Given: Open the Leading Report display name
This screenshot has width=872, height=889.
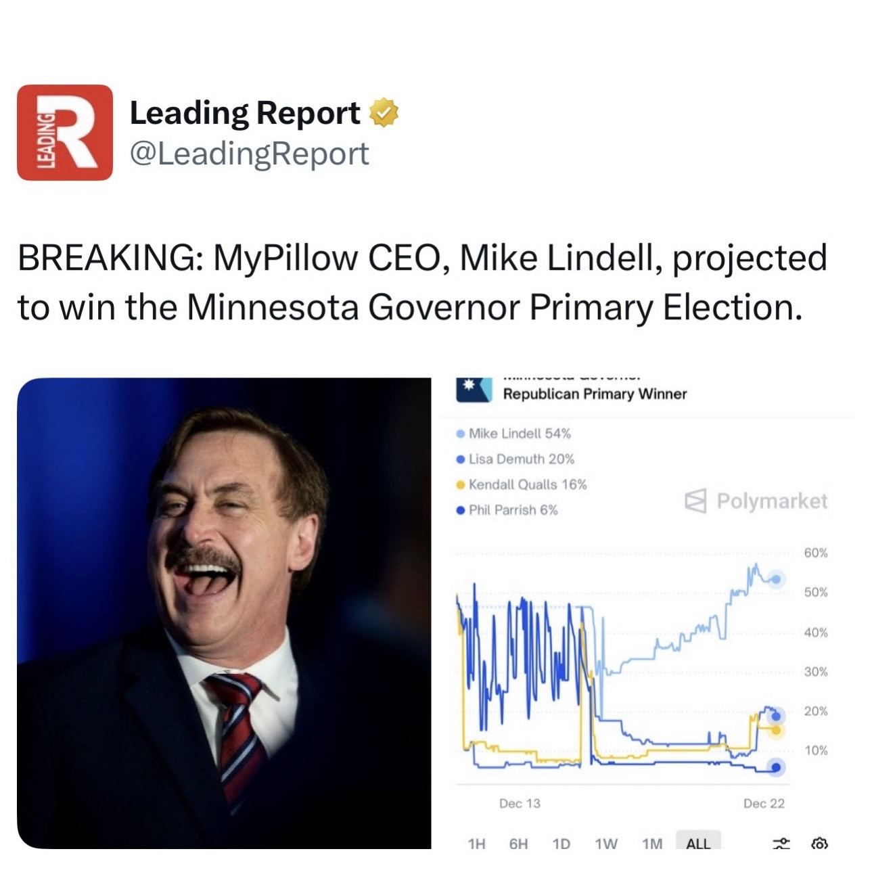Looking at the screenshot, I should [x=245, y=113].
